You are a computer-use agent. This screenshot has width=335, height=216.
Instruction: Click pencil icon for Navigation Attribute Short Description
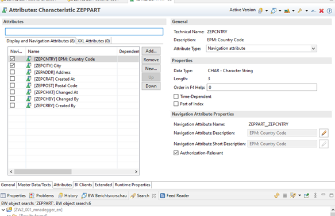coord(324,144)
